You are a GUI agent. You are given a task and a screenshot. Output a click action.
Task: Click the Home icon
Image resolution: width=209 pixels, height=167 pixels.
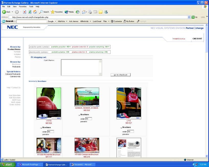tap(35, 12)
